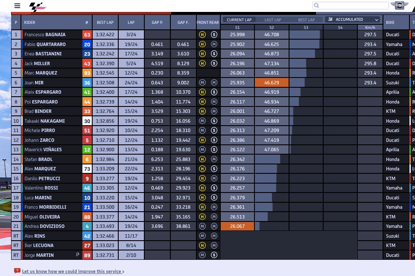The height and width of the screenshot is (276, 415).
Task: Click the feedback flag icon
Action: [17, 271]
